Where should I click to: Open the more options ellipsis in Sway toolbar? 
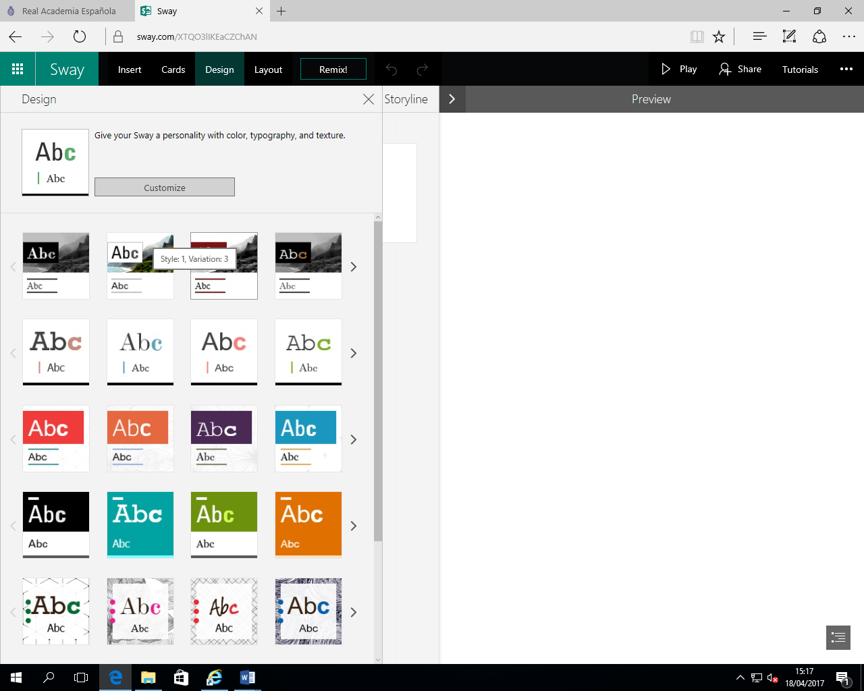[x=846, y=69]
